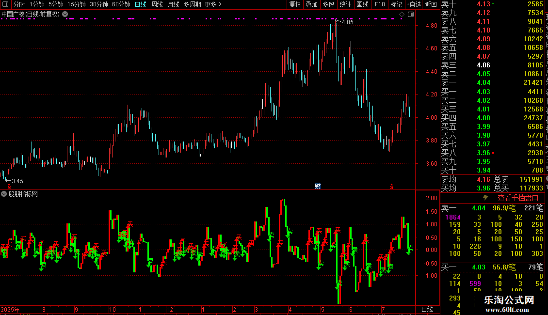548x315 pixels.
Task: Select the 1分钟 period
Action: 37,4
